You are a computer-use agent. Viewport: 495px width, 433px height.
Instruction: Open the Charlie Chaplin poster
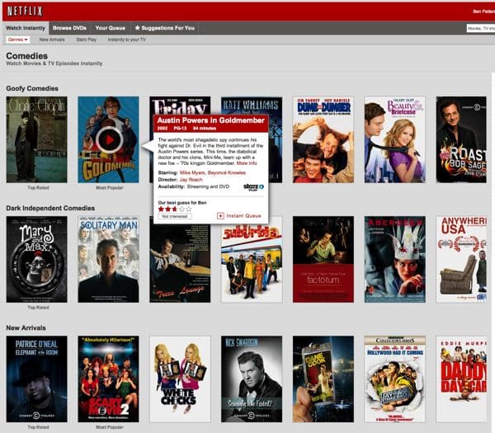(x=36, y=139)
